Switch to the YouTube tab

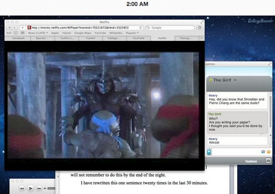138,38
